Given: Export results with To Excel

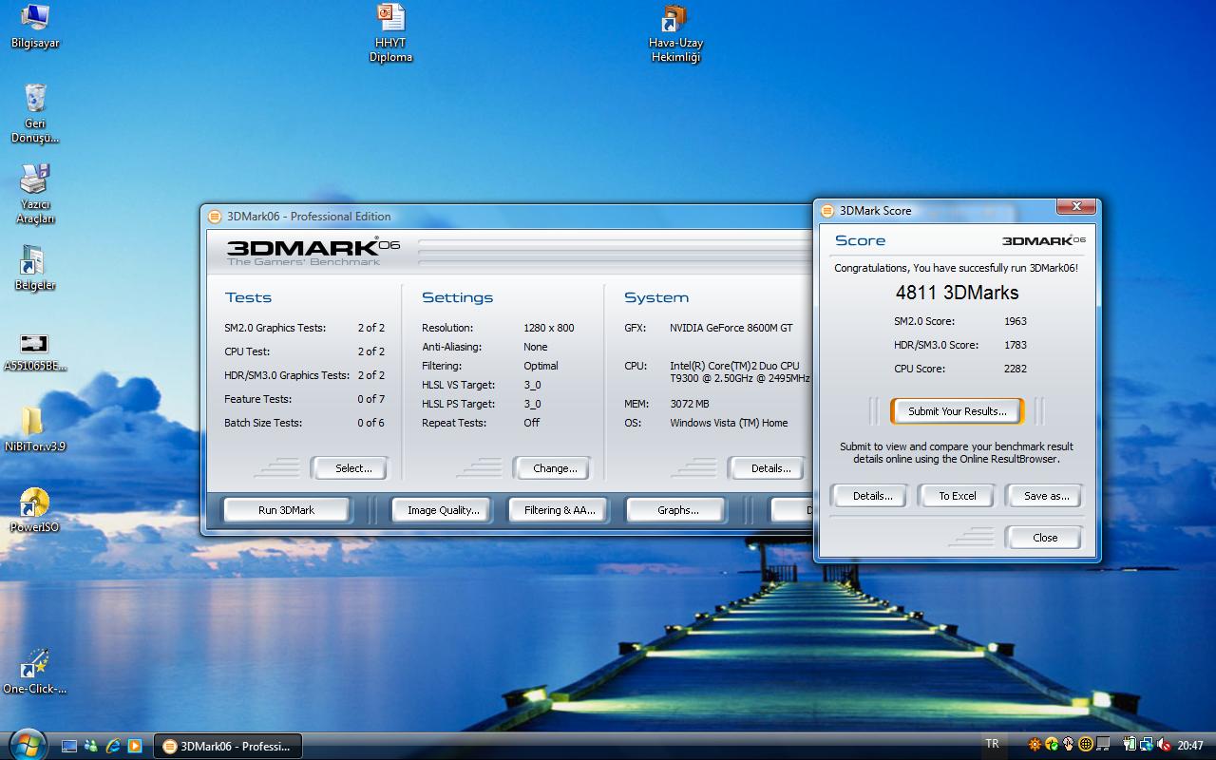Looking at the screenshot, I should click(x=958, y=496).
